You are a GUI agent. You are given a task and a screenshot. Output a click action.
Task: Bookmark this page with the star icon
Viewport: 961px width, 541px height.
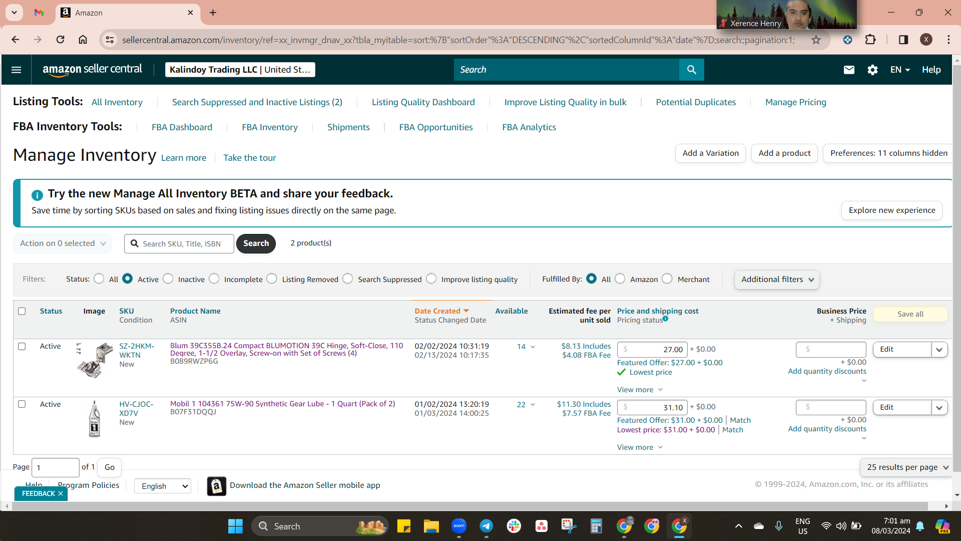[x=816, y=40]
